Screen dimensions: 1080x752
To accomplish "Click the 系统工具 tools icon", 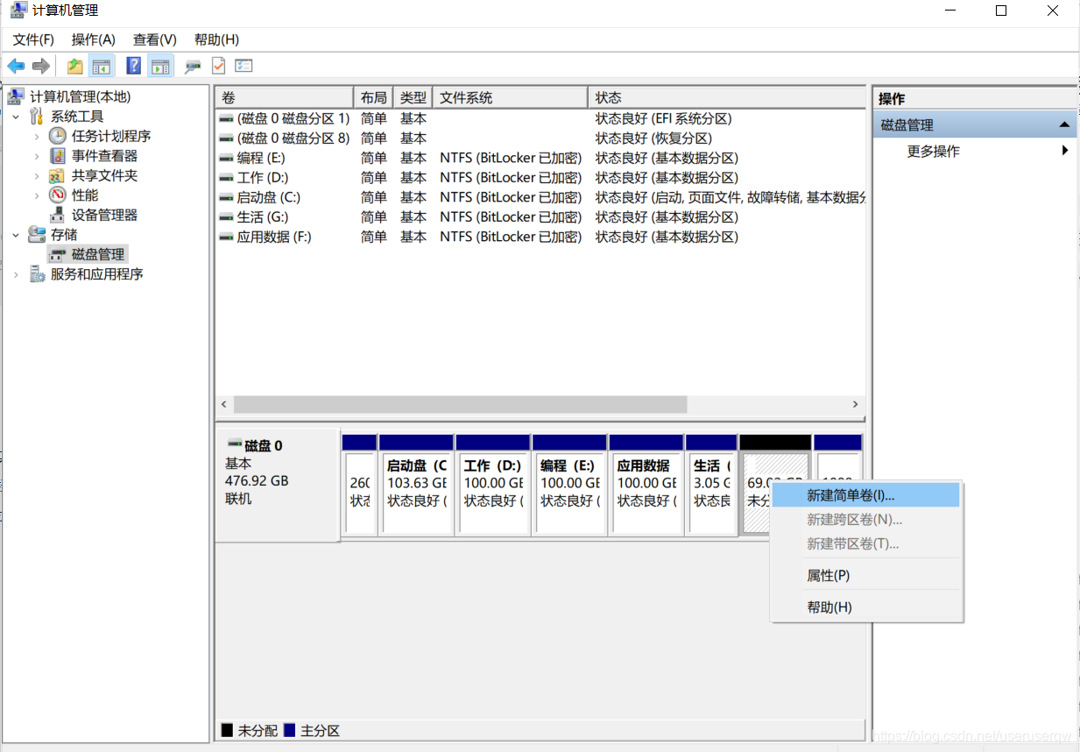I will click(37, 117).
